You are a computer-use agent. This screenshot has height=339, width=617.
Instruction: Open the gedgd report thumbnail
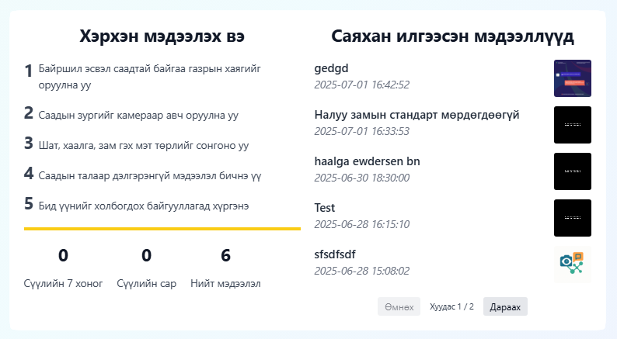click(x=572, y=78)
